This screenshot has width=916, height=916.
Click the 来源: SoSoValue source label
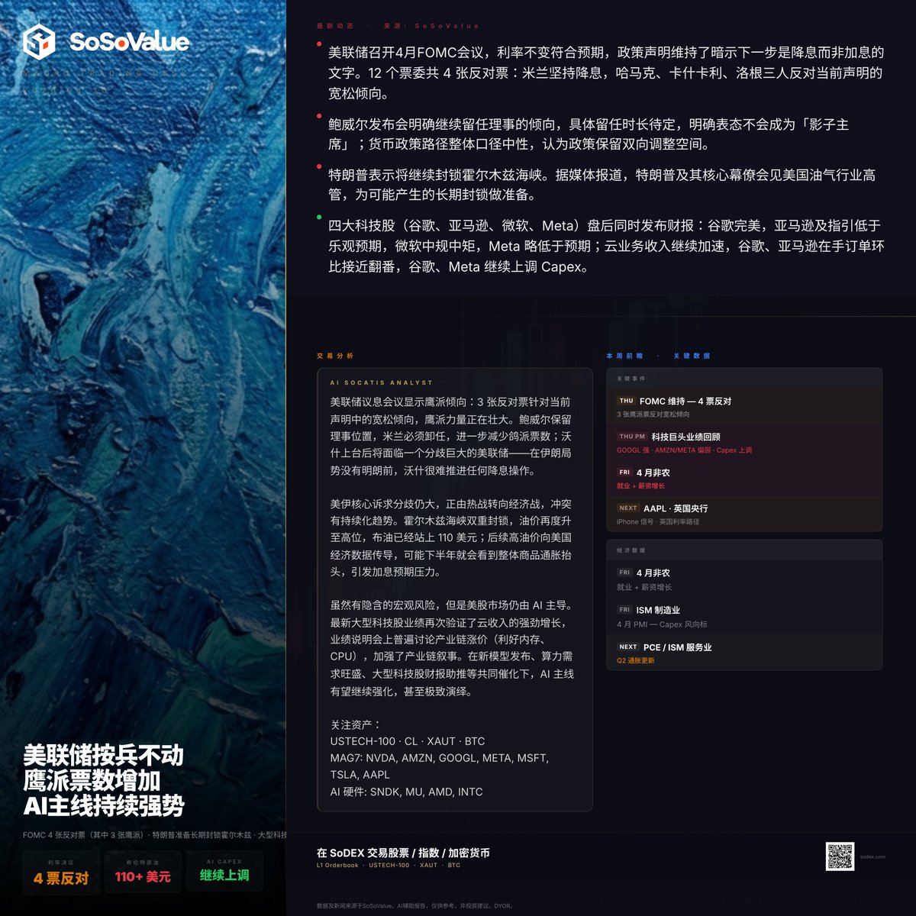tap(431, 26)
